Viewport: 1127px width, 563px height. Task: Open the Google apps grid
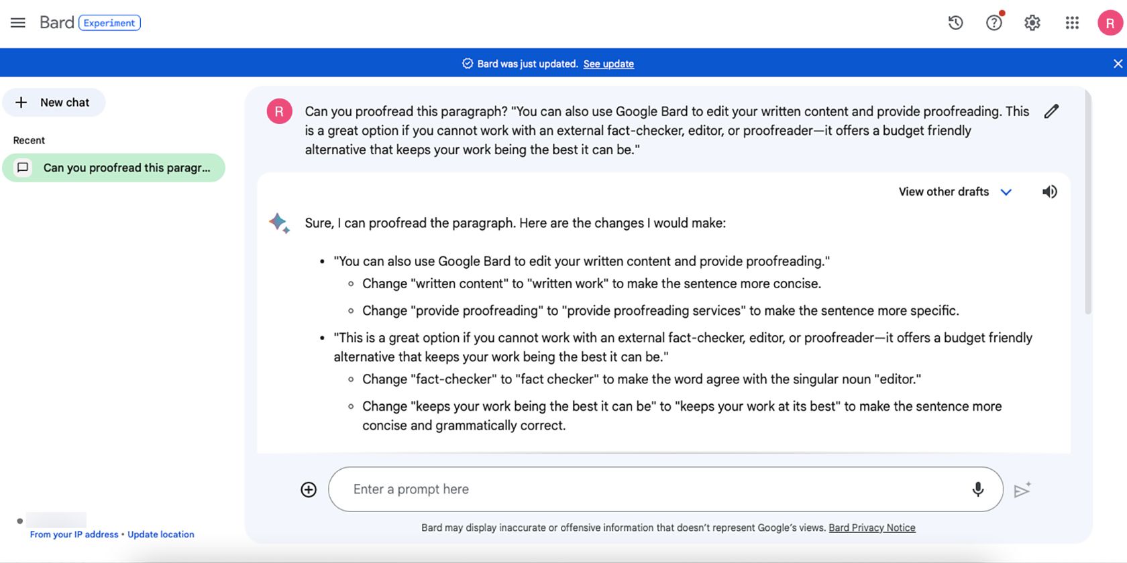point(1072,23)
